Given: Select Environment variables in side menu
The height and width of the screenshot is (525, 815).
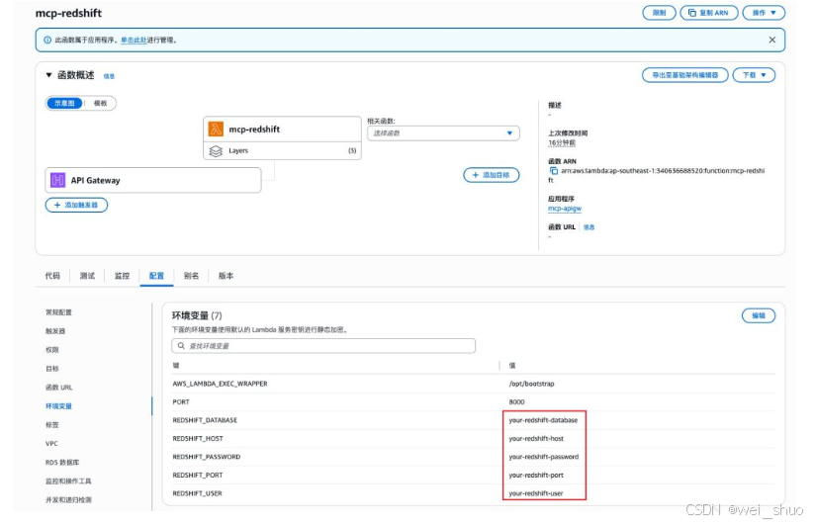Looking at the screenshot, I should pos(58,406).
